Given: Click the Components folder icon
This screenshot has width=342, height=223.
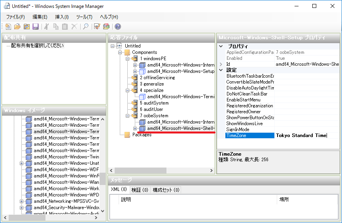Looking at the screenshot, I should (x=127, y=52).
